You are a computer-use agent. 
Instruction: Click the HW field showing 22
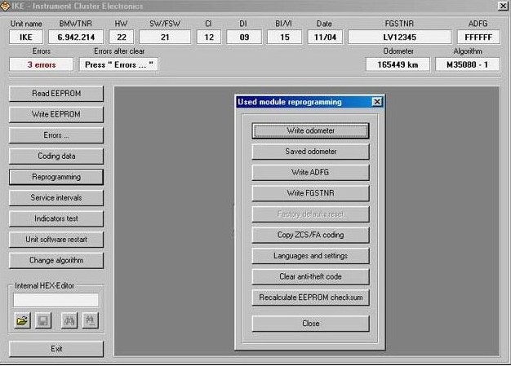click(122, 37)
